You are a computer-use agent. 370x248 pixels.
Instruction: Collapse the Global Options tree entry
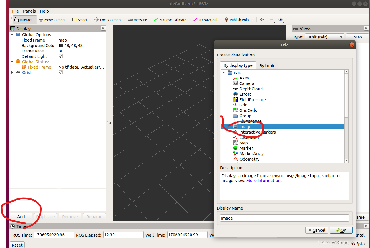pyautogui.click(x=12, y=34)
